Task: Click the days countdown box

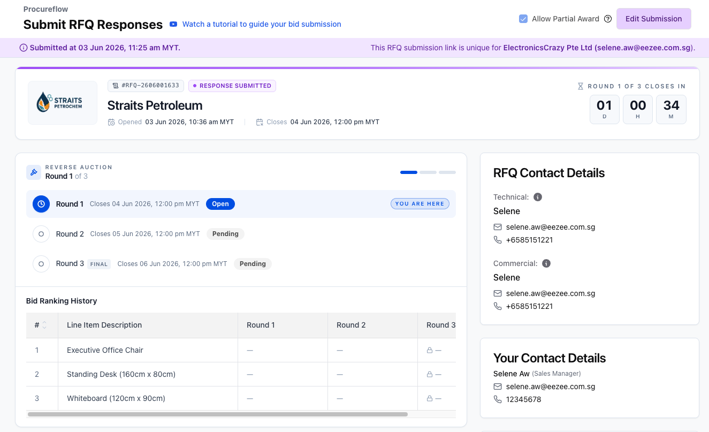Action: click(x=605, y=110)
